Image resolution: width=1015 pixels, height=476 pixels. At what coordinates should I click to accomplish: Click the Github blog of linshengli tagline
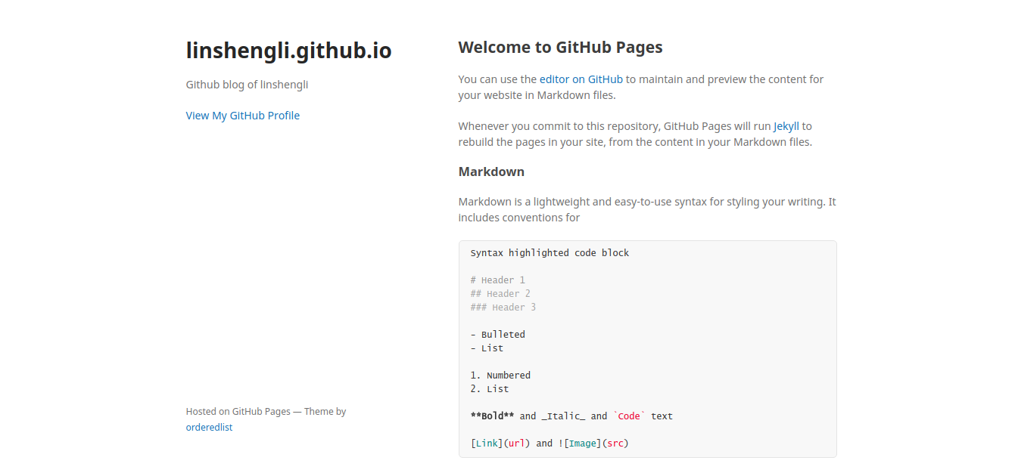pos(247,84)
